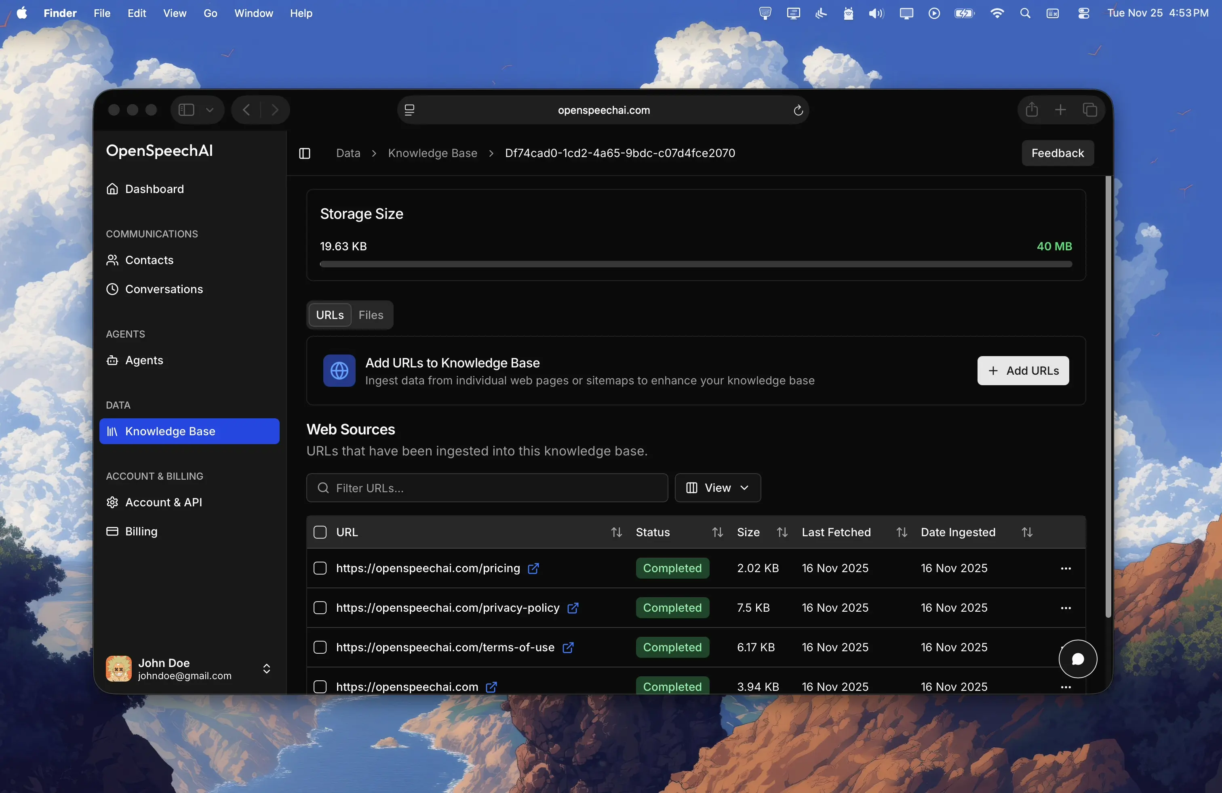
Task: Click the page vertical scrollbar
Action: [1108, 396]
